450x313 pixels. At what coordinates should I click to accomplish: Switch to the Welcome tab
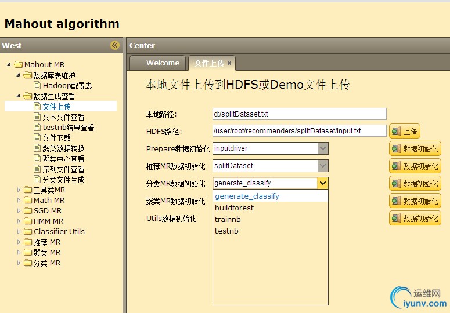tap(158, 63)
